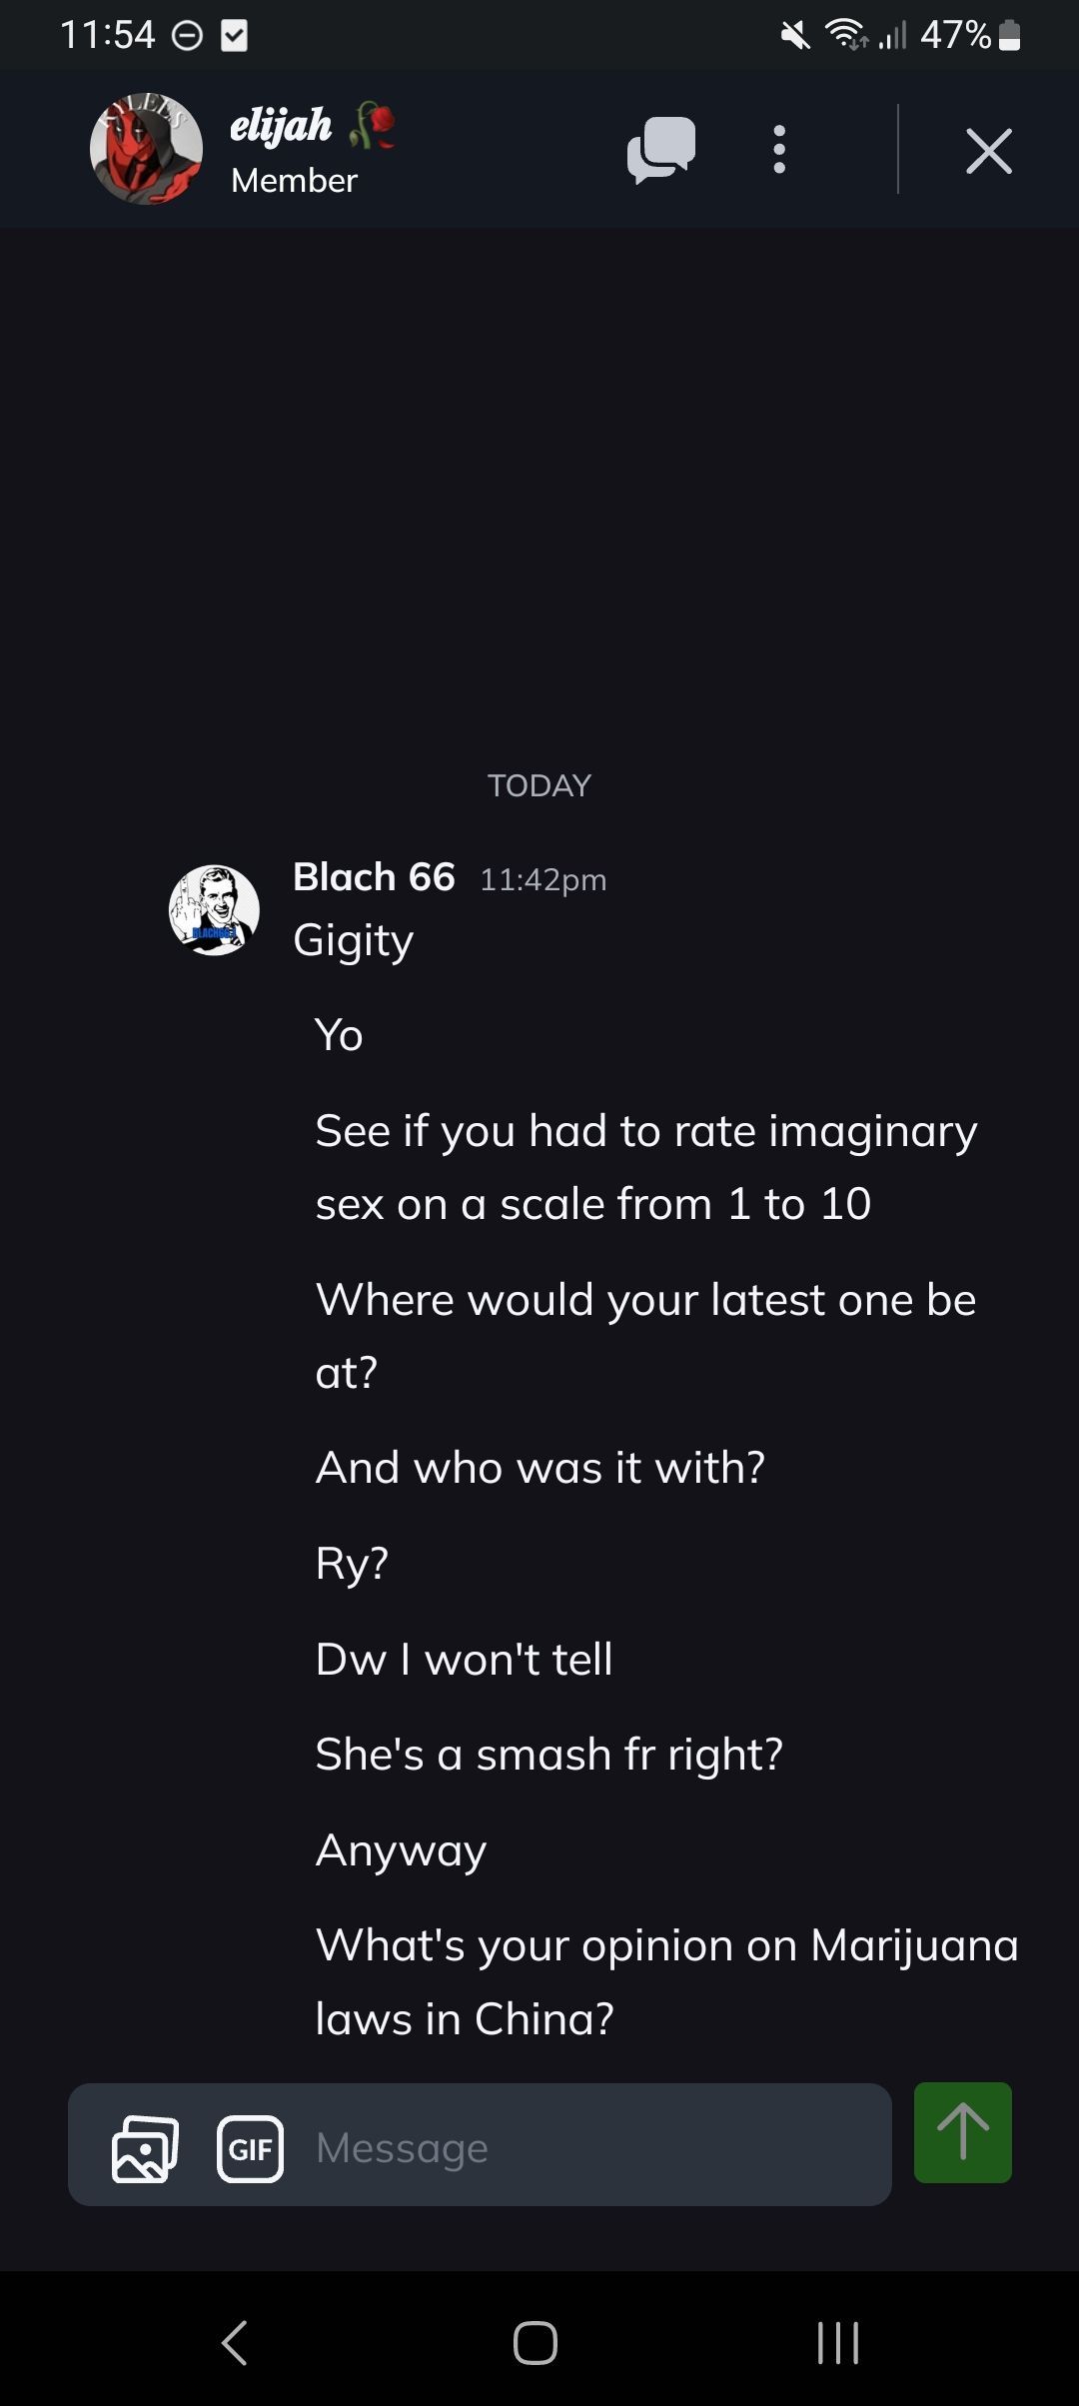The height and width of the screenshot is (2406, 1079).
Task: Tap elijah's profile avatar
Action: pyautogui.click(x=146, y=150)
